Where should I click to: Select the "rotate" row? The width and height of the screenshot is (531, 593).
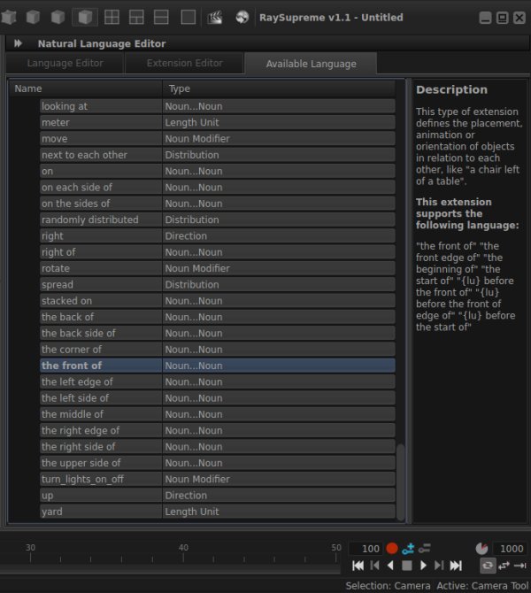(218, 268)
